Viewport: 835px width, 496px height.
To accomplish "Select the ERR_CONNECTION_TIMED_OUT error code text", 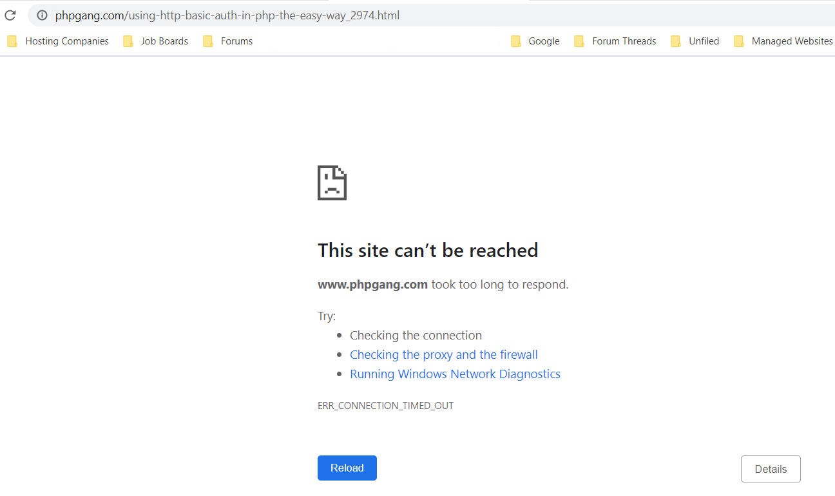I will click(x=385, y=406).
